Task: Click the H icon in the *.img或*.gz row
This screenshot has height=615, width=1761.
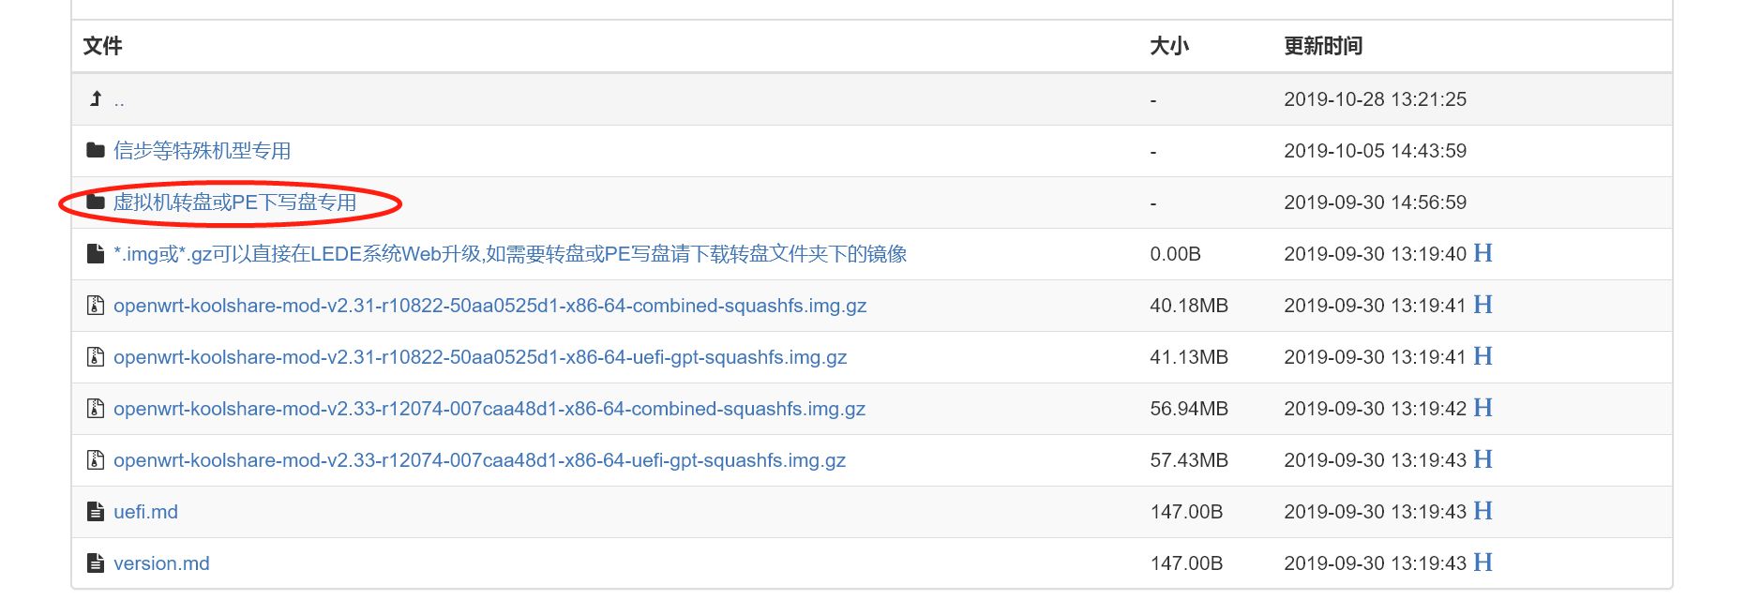Action: coord(1483,253)
